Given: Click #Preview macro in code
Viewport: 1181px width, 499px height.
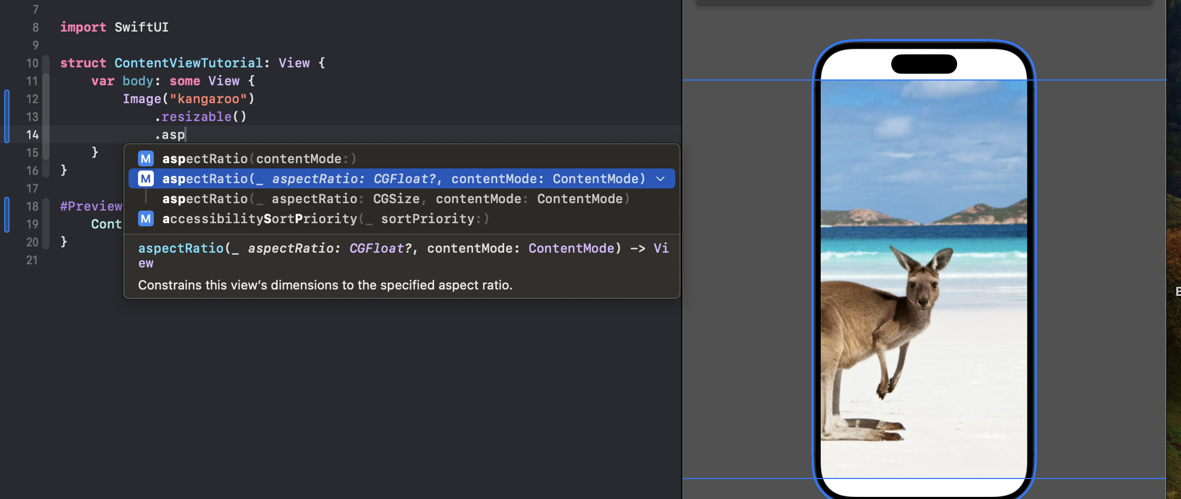Looking at the screenshot, I should point(91,206).
